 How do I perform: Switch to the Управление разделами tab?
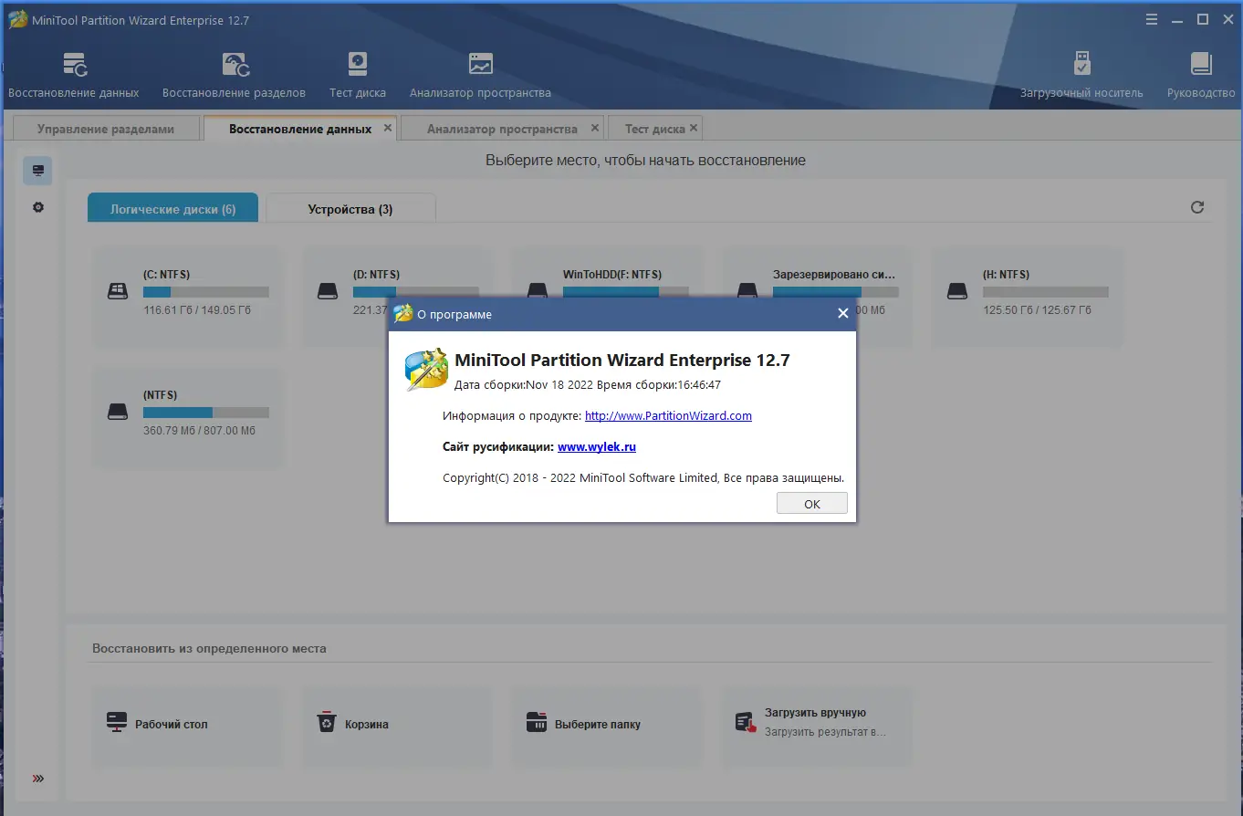[x=106, y=129]
